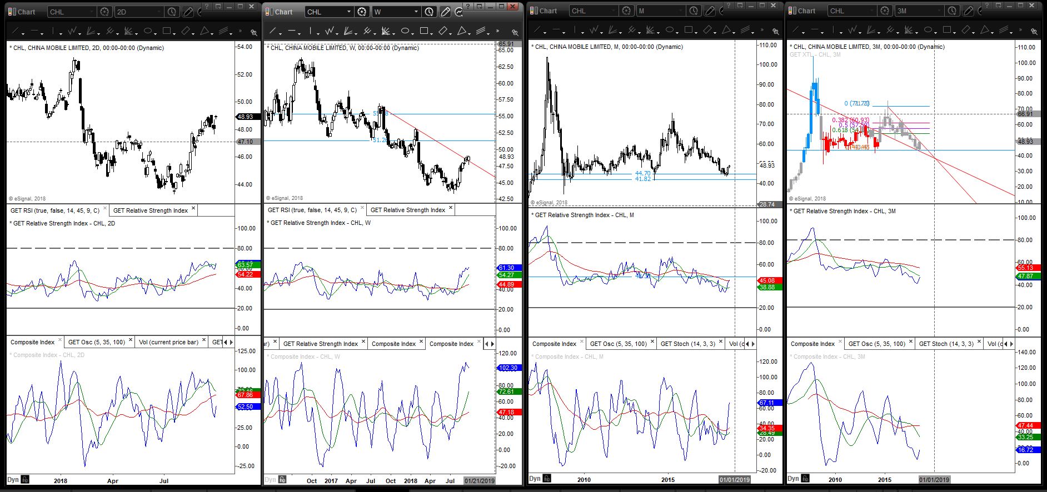
Task: Open symbol settings gear in the W chart
Action: [x=362, y=12]
